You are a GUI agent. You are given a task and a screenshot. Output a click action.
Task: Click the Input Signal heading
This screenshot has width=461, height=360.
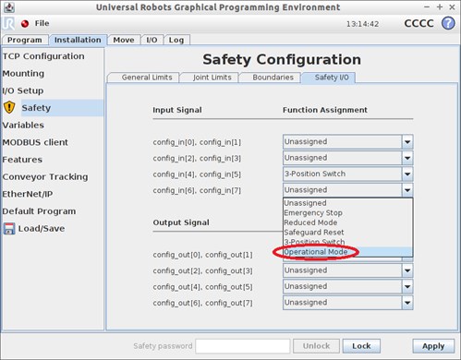point(177,110)
